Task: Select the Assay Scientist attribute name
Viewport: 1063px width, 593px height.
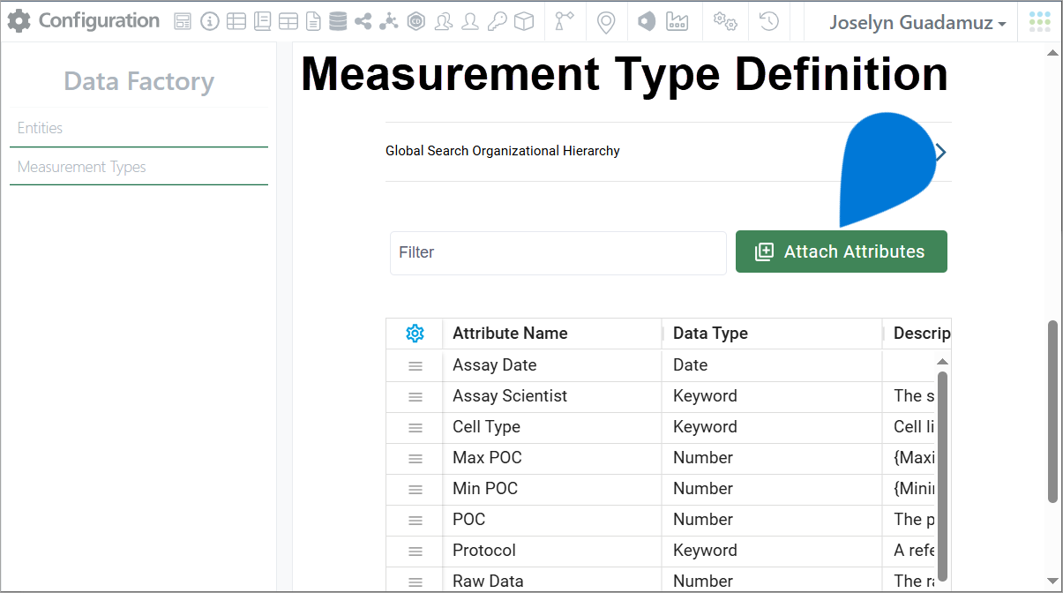Action: [510, 396]
